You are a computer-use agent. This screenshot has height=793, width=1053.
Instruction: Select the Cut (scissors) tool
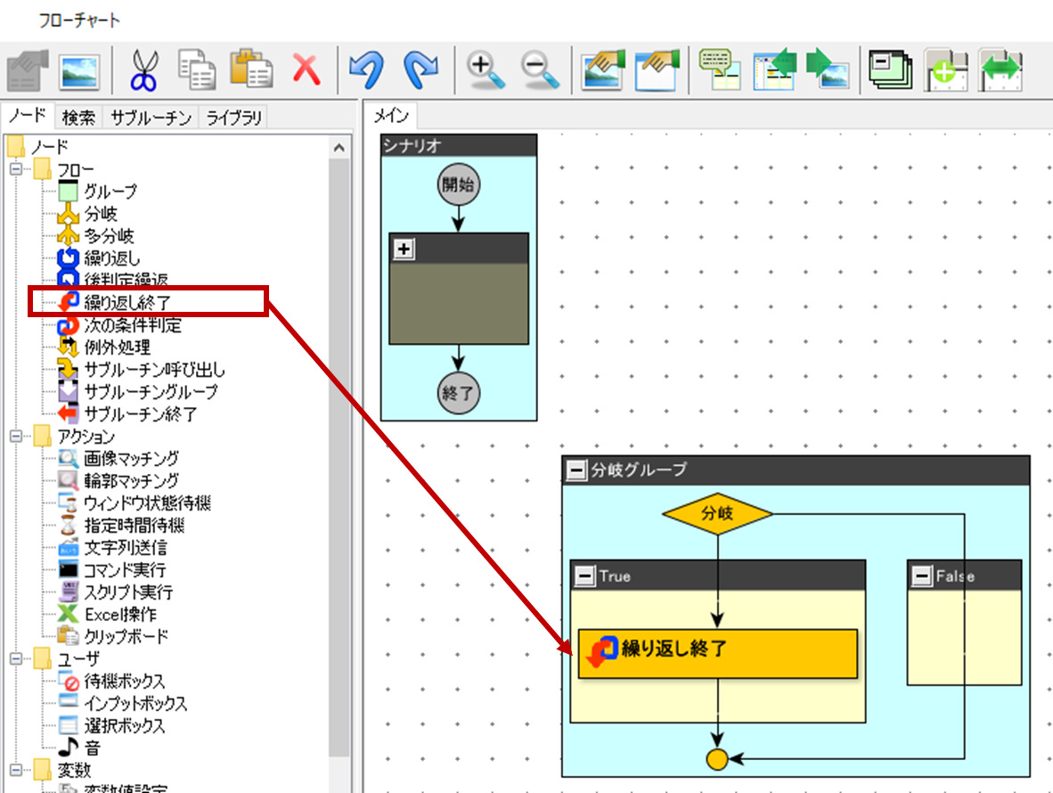[x=145, y=69]
